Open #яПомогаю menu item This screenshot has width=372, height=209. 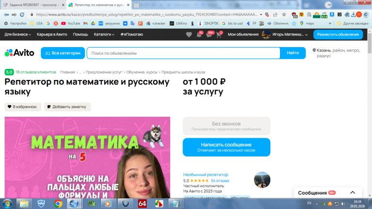[x=132, y=34]
